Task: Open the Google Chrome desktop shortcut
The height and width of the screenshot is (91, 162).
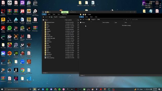Action: click(23, 71)
